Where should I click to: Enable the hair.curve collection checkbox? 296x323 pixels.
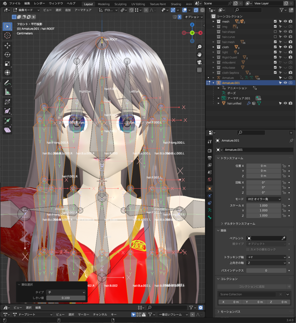275,37
